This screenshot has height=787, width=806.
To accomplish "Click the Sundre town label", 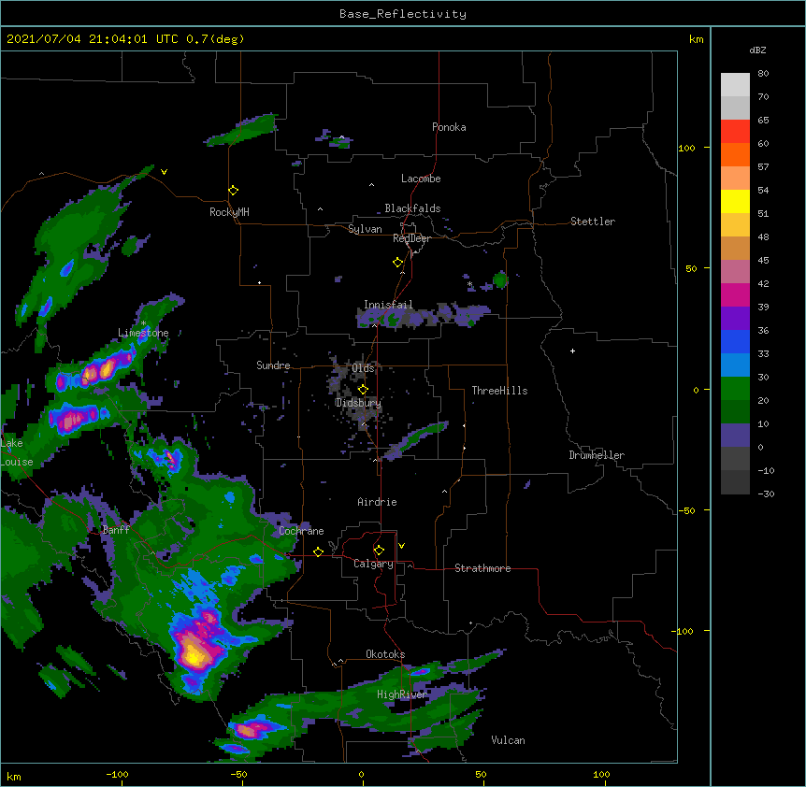I will coord(273,365).
